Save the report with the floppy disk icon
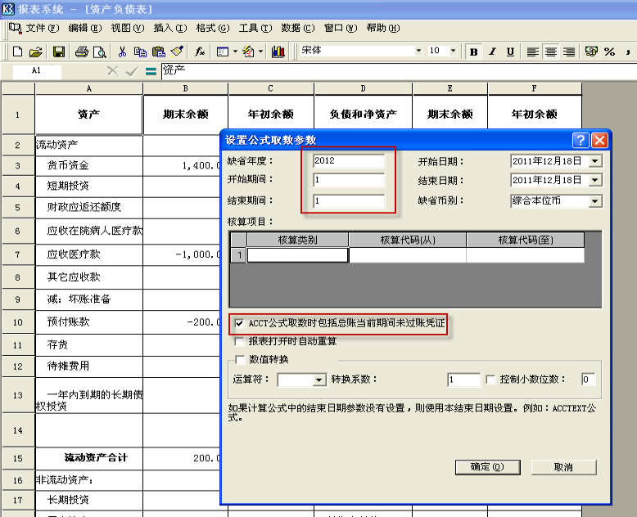The height and width of the screenshot is (517, 637). [x=59, y=52]
